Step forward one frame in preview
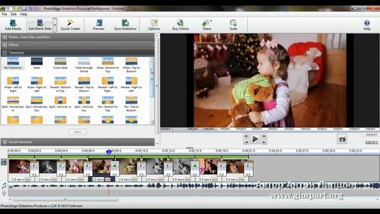 pos(264,136)
